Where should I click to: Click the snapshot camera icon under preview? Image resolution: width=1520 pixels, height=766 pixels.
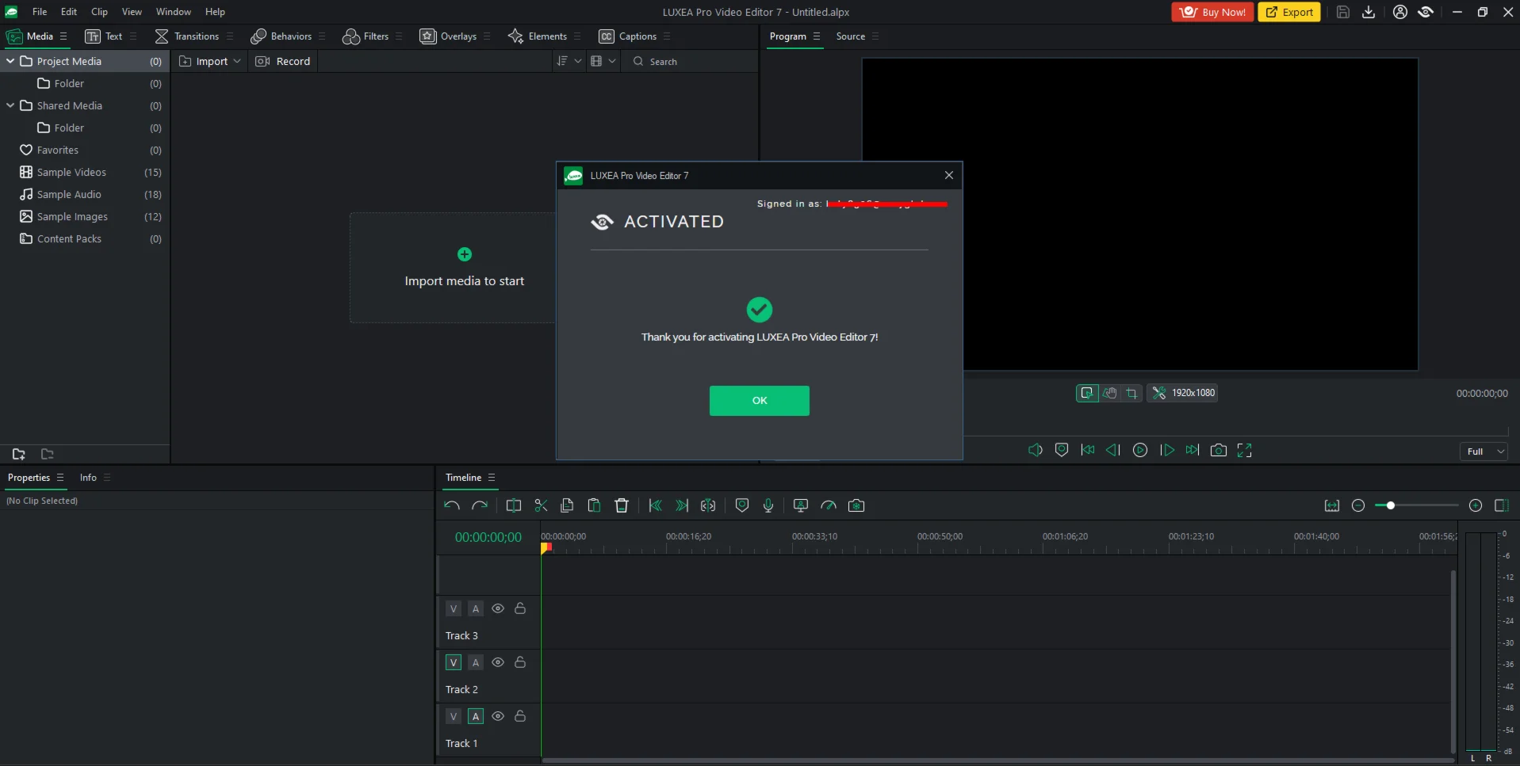pos(1219,450)
